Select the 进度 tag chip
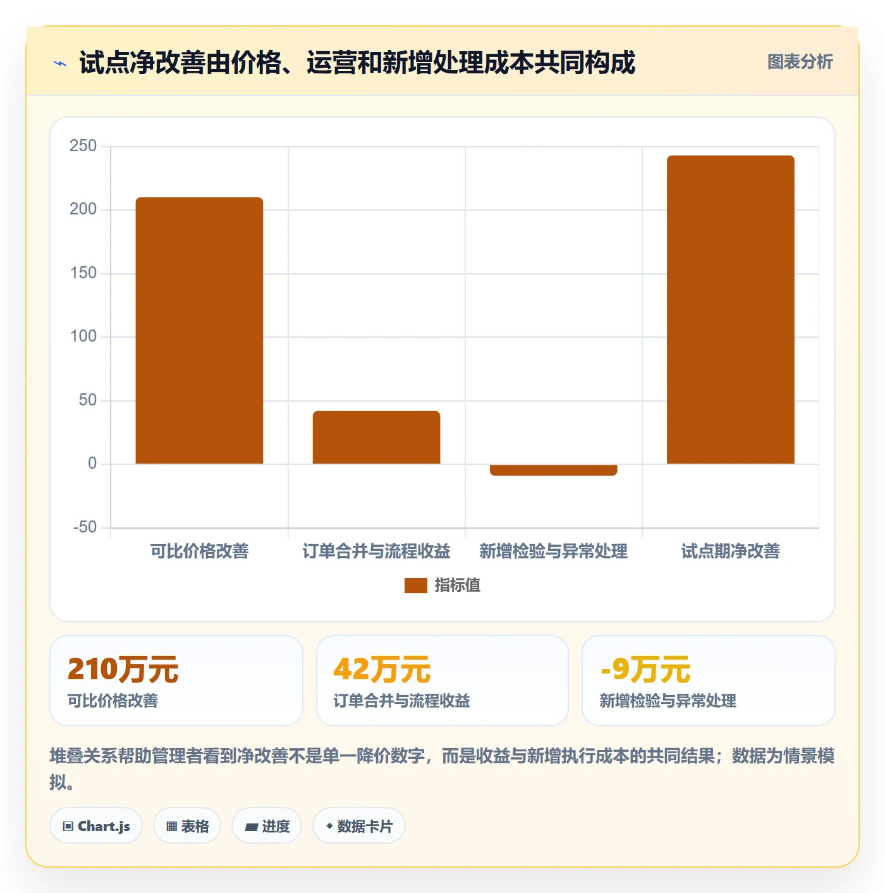885x893 pixels. pos(267,826)
